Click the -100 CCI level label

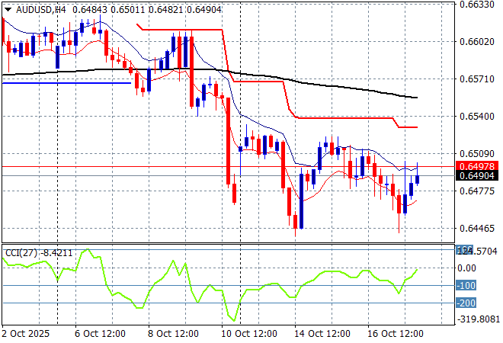(466, 286)
